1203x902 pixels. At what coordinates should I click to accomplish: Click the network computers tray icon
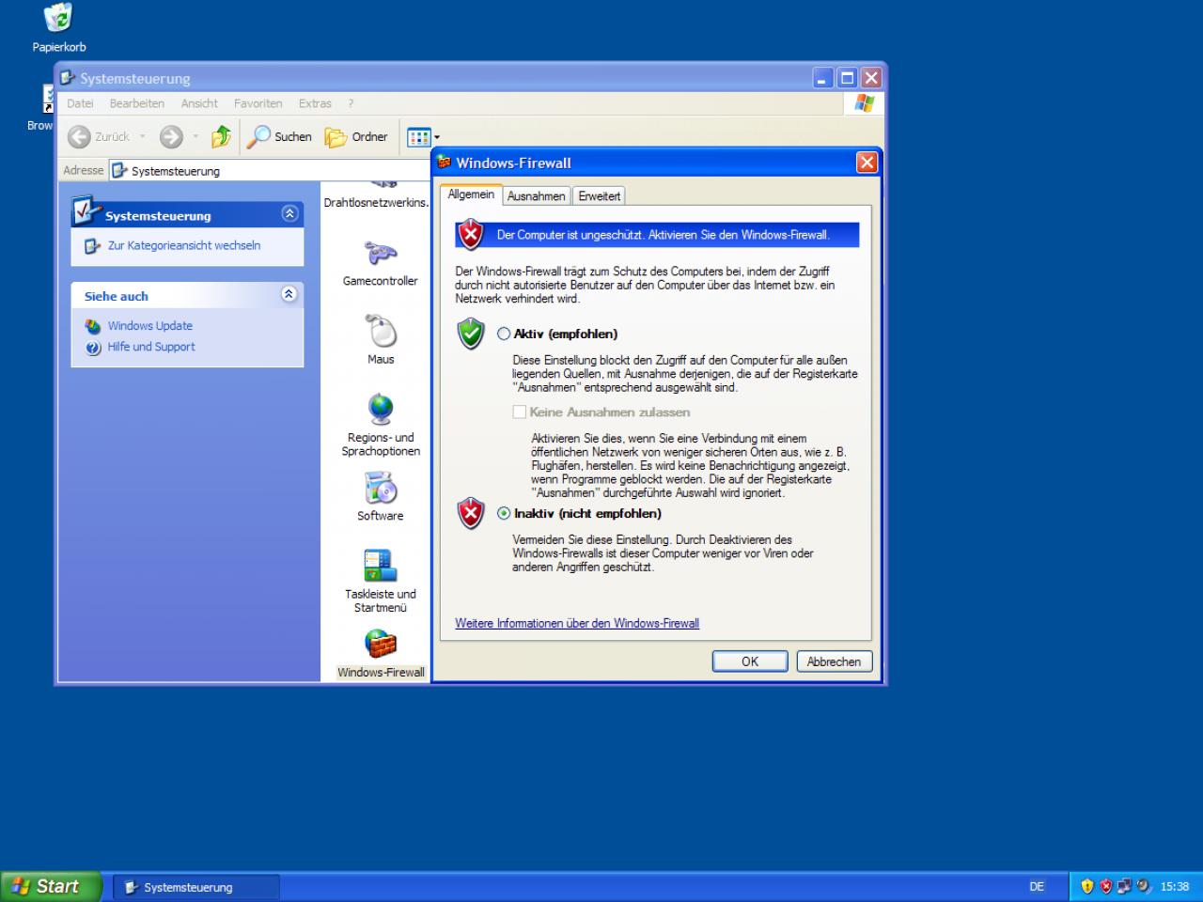click(1124, 886)
